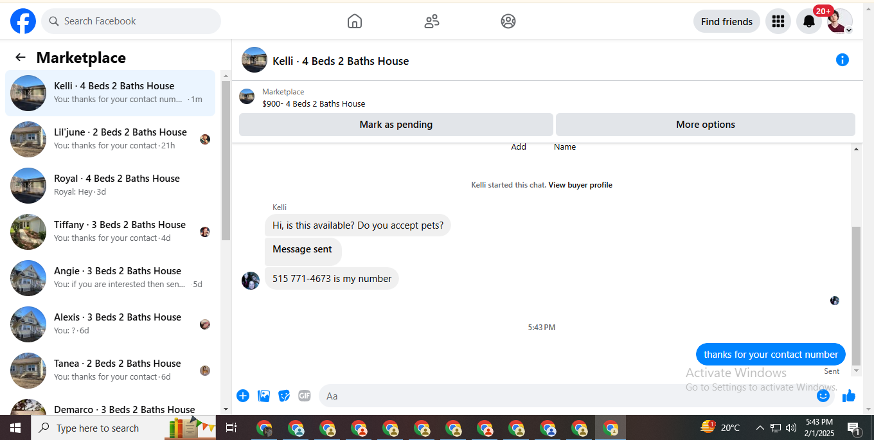Open the network icon in tray

(776, 428)
